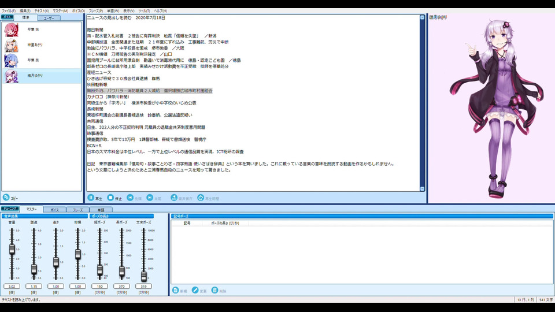The height and width of the screenshot is (312, 555).
Task: Click the 抑揚 value field under its slider
Action: coord(77,286)
